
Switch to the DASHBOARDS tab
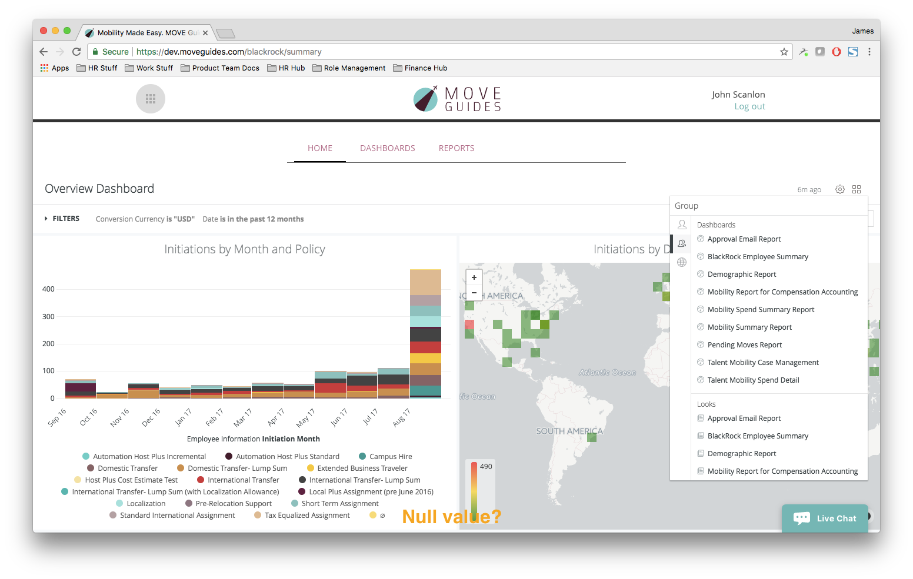tap(388, 148)
